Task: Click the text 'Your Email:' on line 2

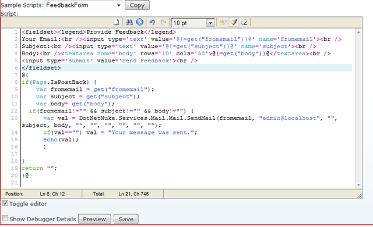Action: point(41,39)
